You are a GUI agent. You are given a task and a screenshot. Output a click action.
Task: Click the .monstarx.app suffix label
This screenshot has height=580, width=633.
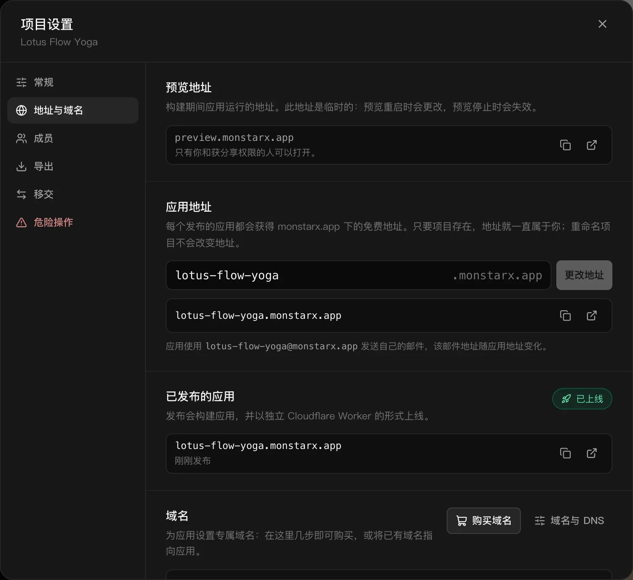497,275
